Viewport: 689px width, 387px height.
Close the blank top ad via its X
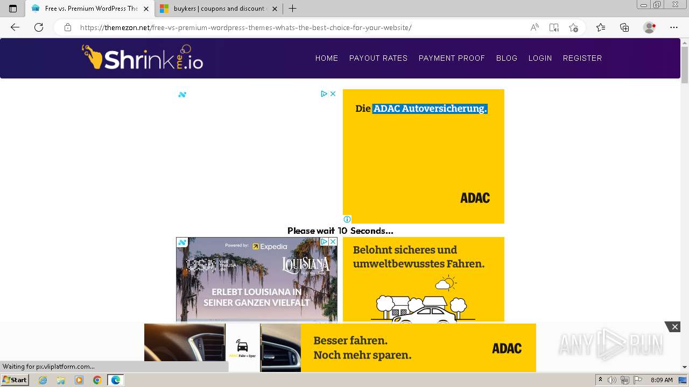pyautogui.click(x=333, y=94)
